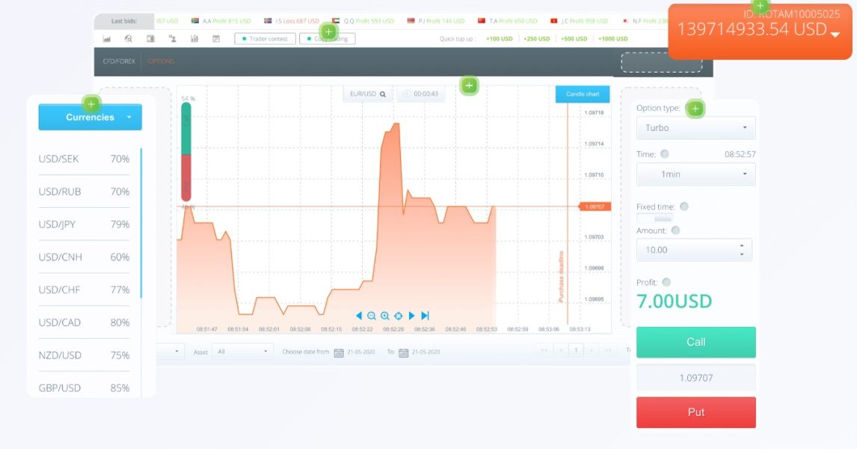Select USD/CAD from currency list
The width and height of the screenshot is (857, 449).
pos(84,323)
